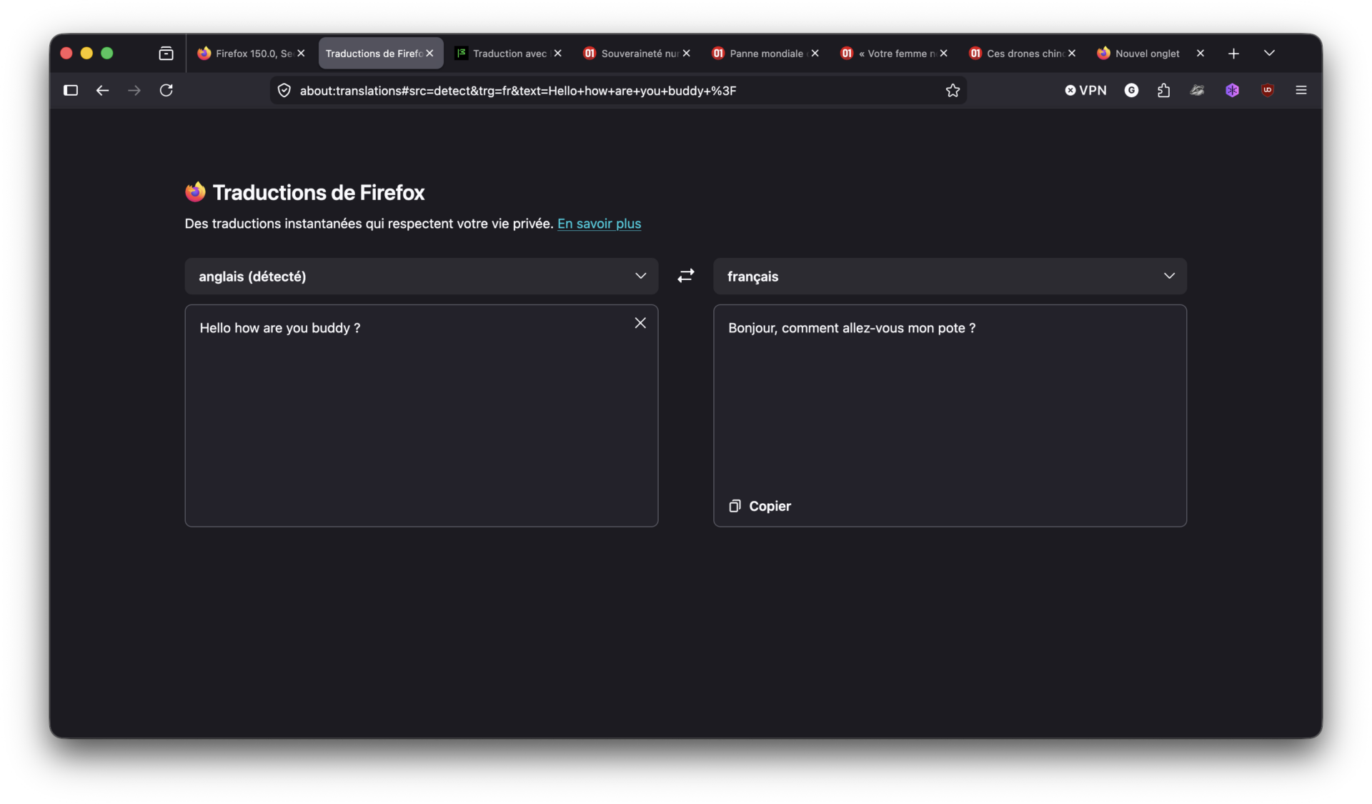Reload the current page
This screenshot has width=1372, height=804.
click(x=166, y=91)
